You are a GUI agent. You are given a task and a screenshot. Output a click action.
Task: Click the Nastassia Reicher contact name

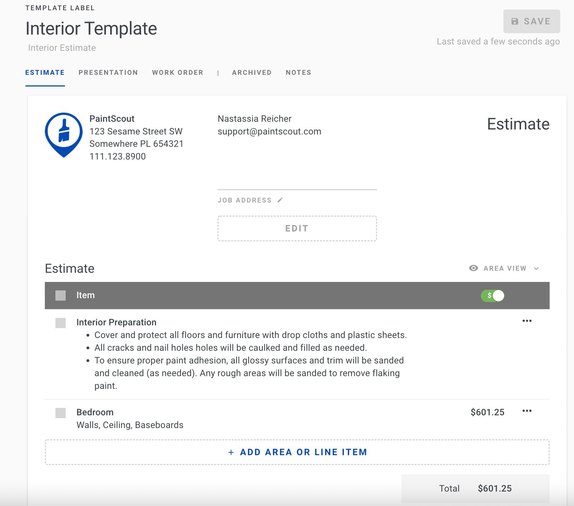(255, 119)
